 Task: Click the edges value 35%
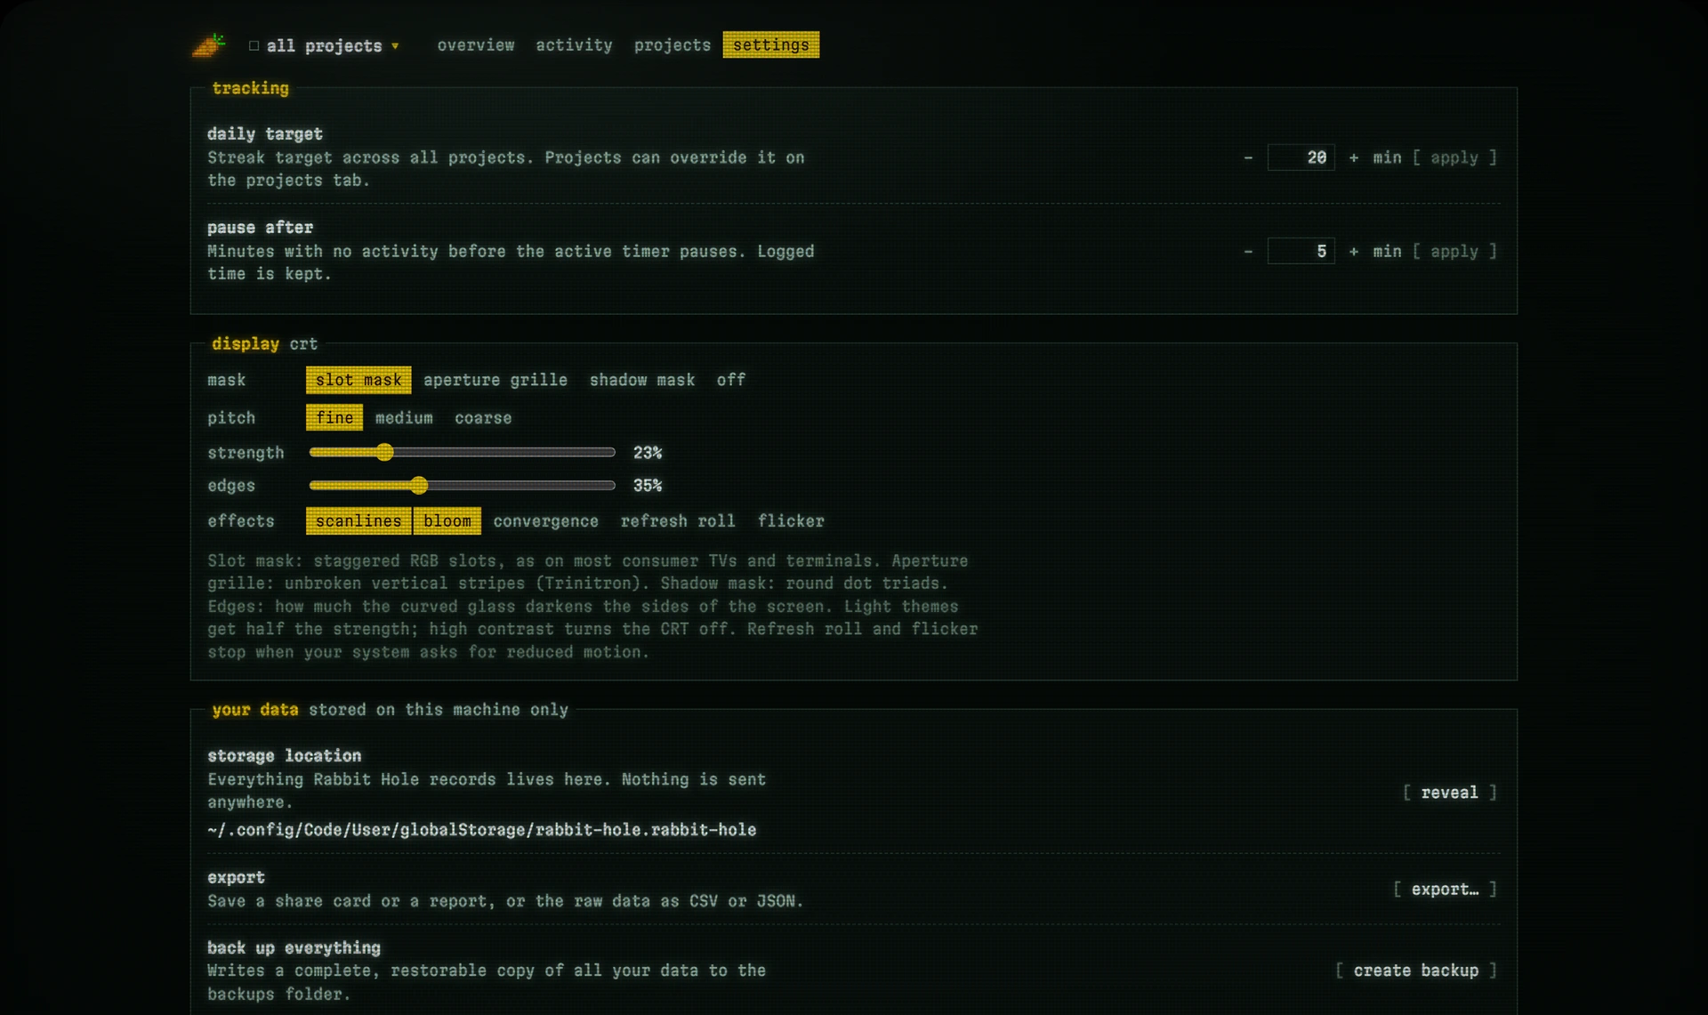[x=648, y=486]
